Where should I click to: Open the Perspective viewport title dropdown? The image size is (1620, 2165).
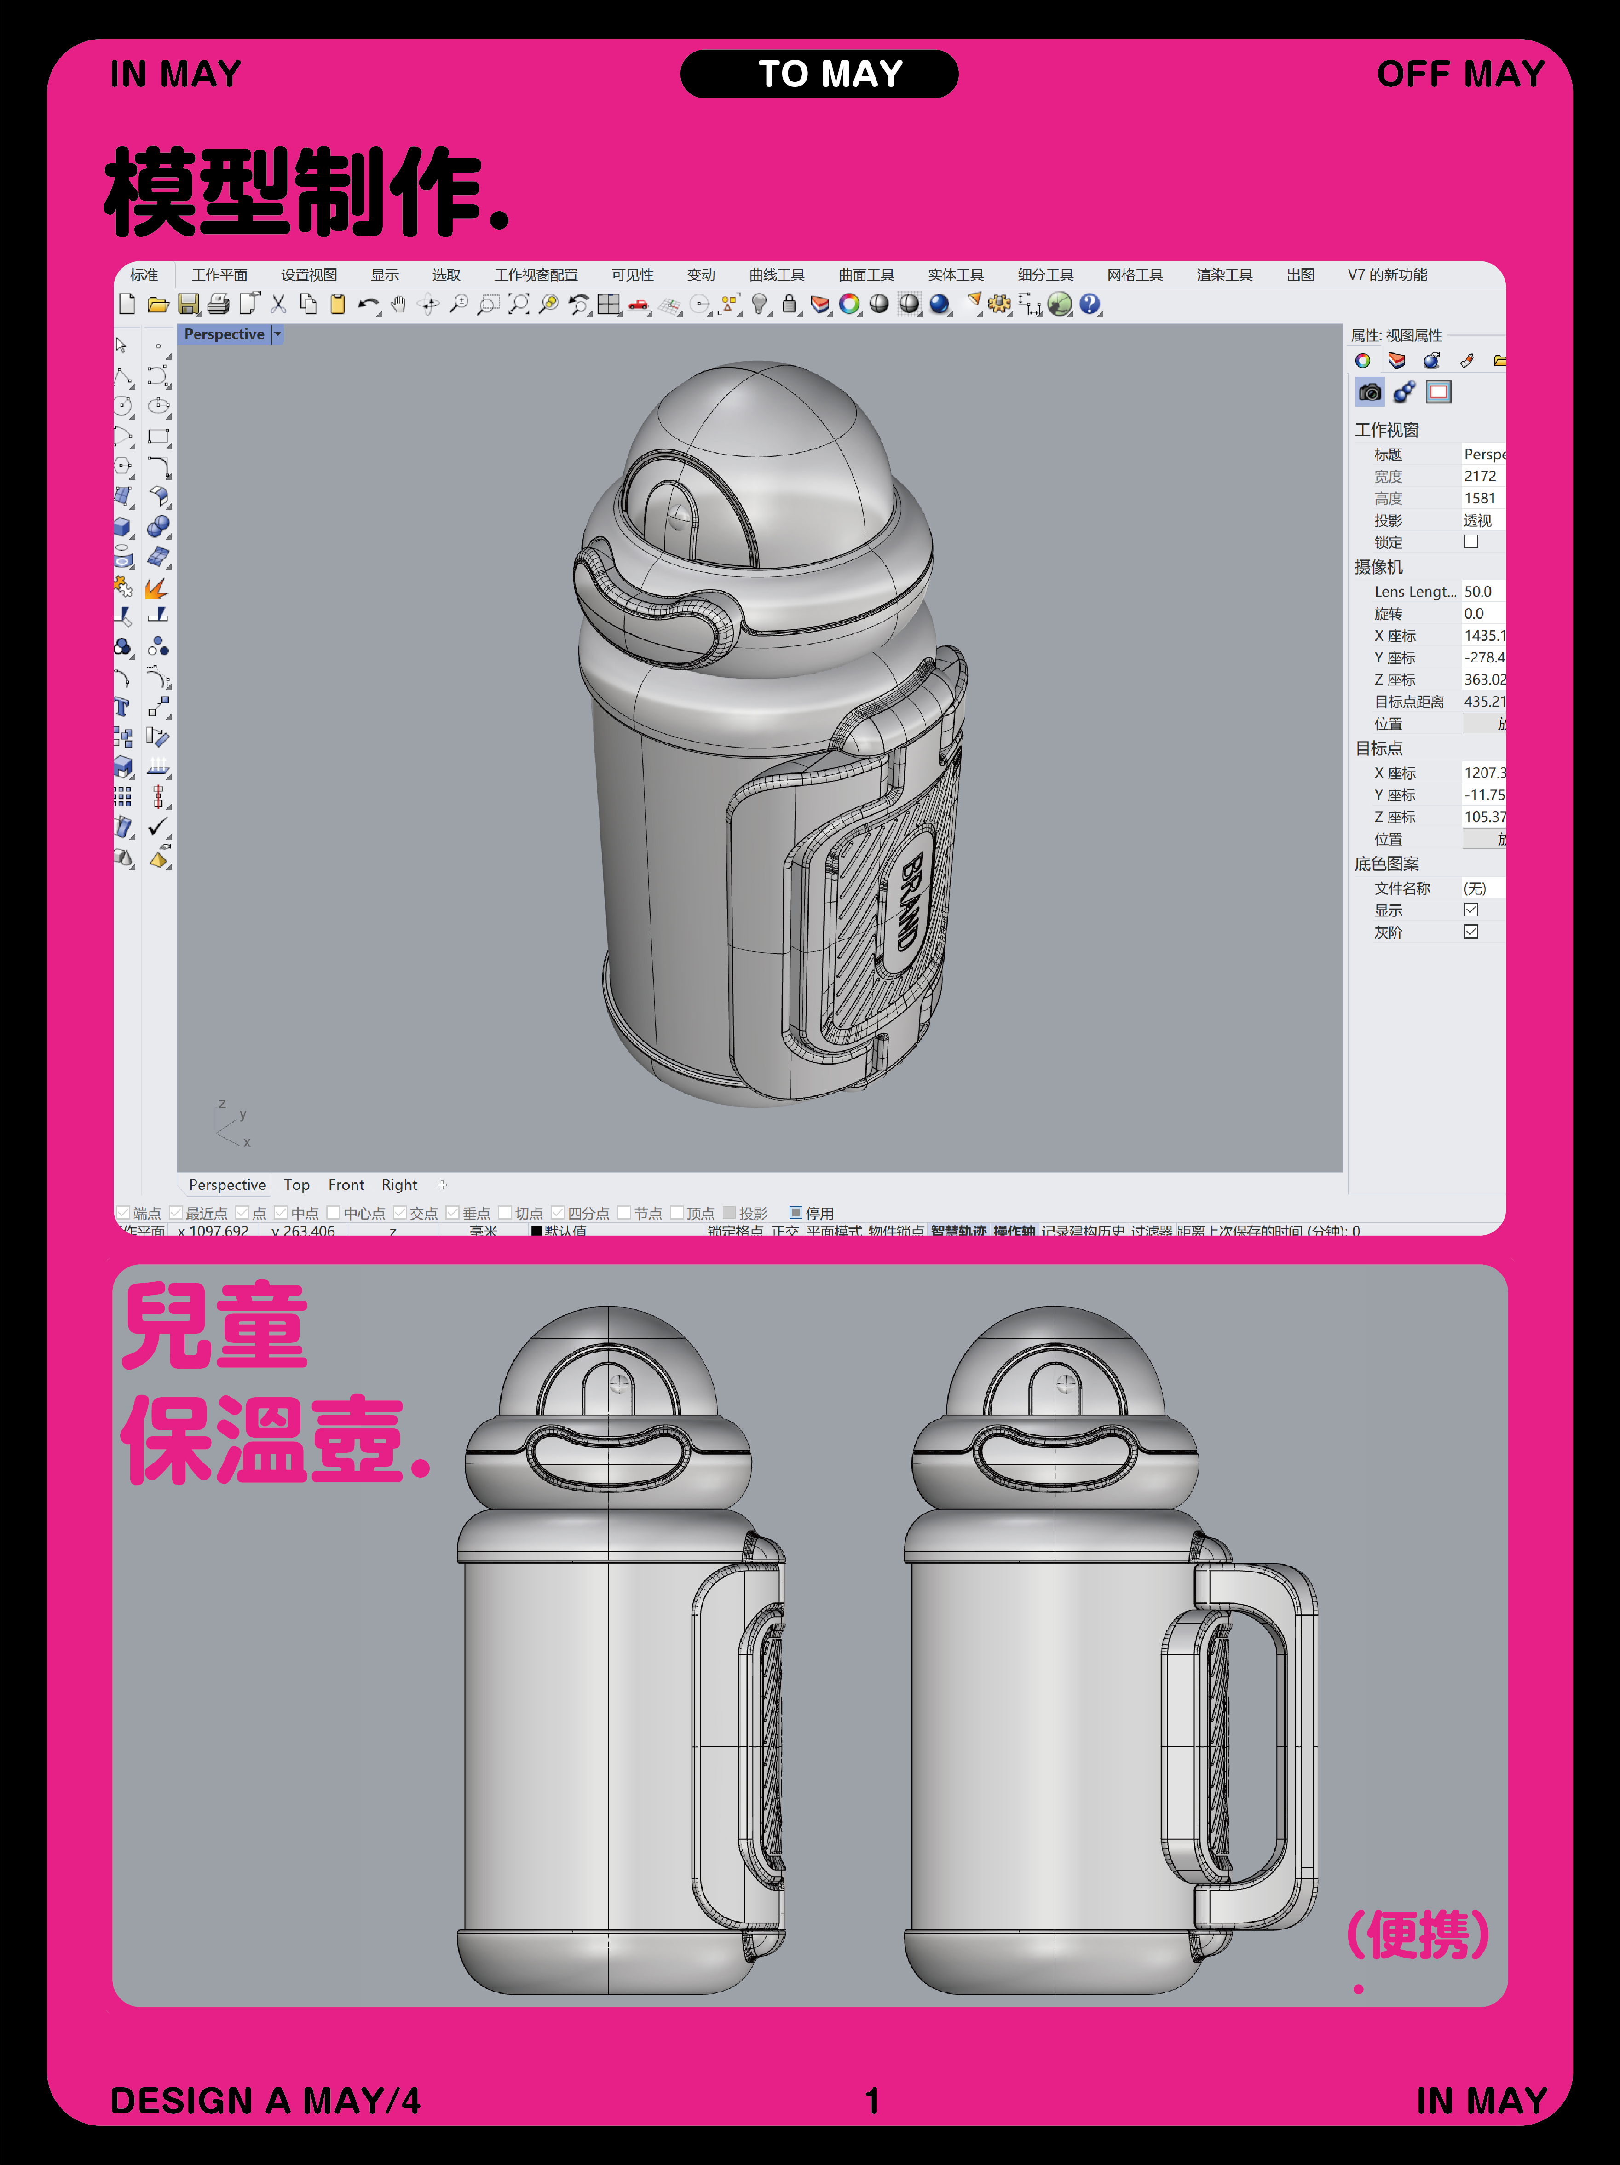pos(277,334)
